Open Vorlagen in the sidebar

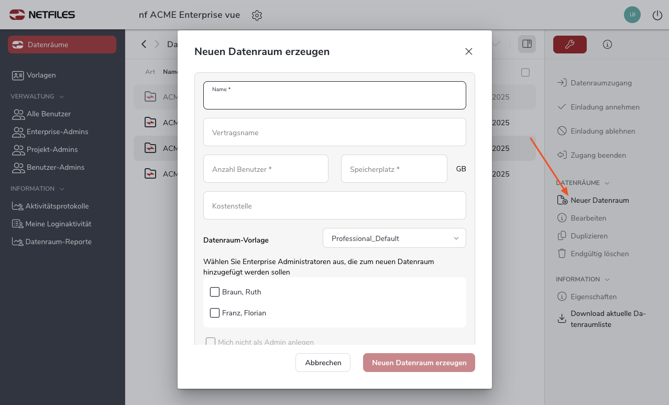click(x=41, y=75)
